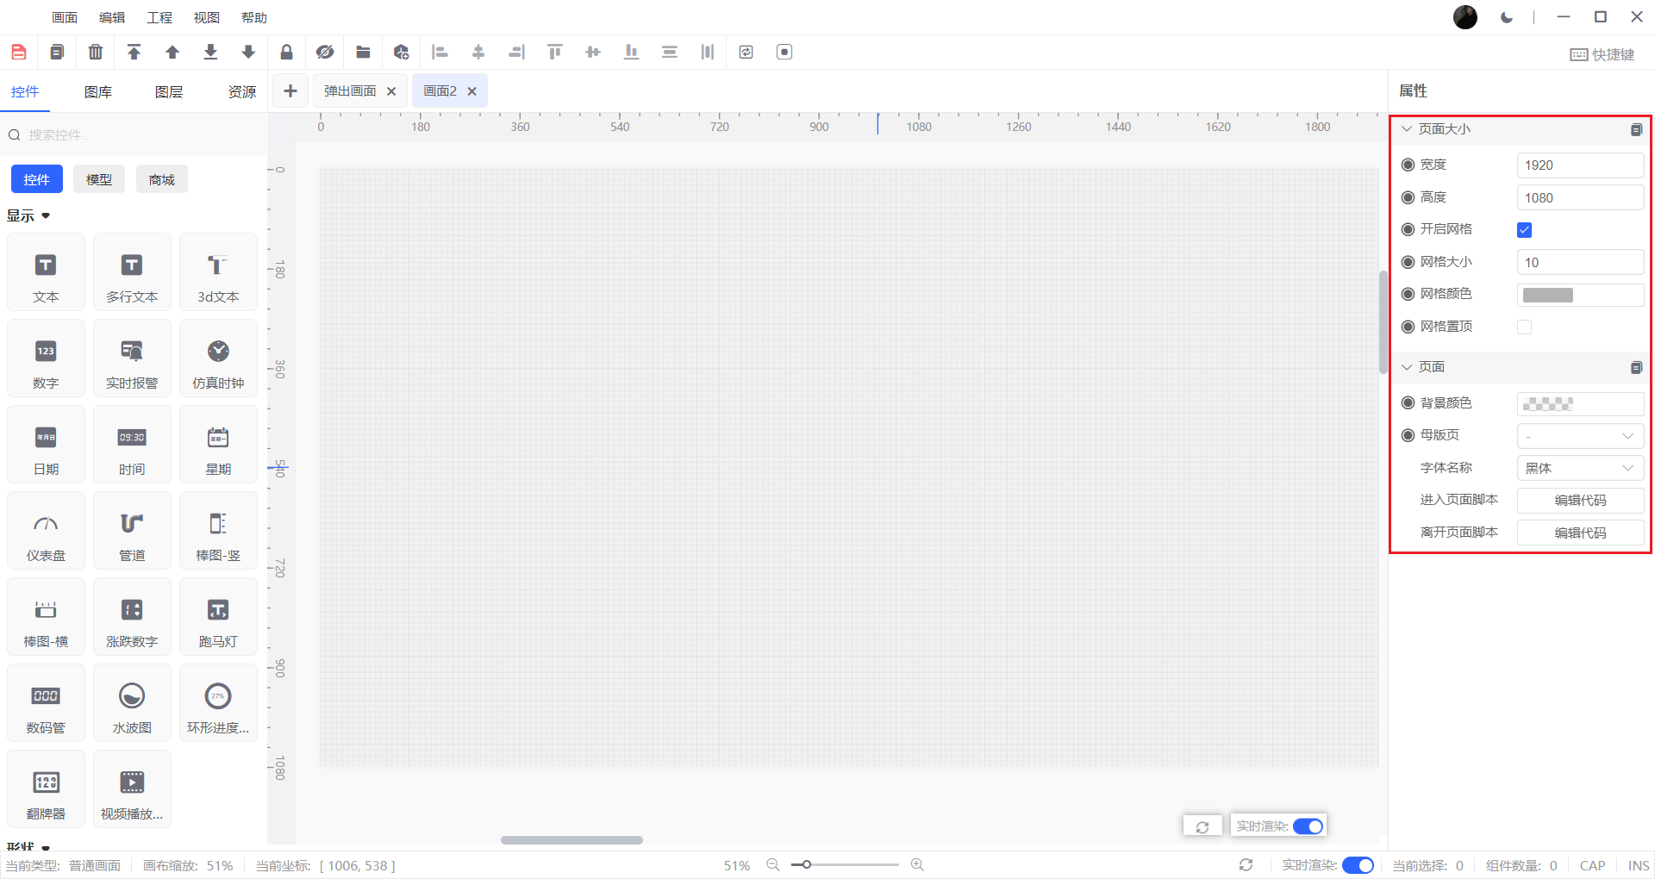Click the delete trash icon in toolbar
The image size is (1655, 879).
(96, 53)
